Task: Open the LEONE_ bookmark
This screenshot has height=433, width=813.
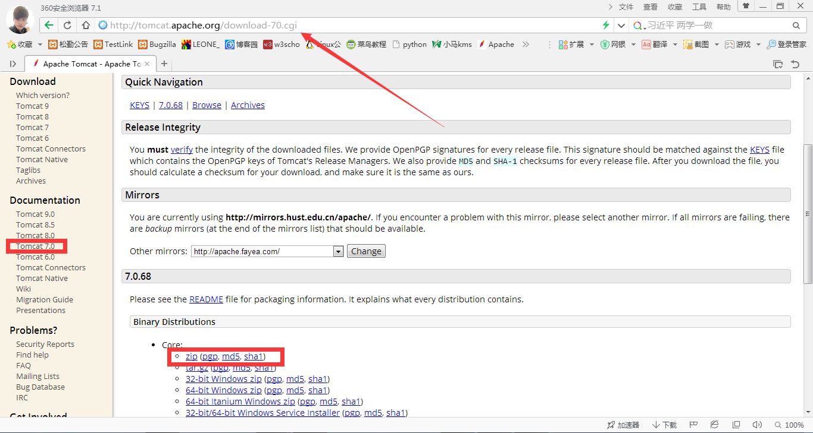Action: coord(201,45)
